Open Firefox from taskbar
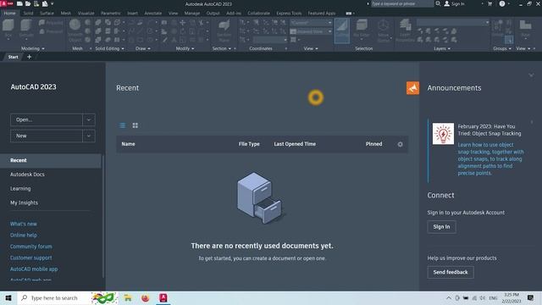Image resolution: width=542 pixels, height=305 pixels. 146,297
